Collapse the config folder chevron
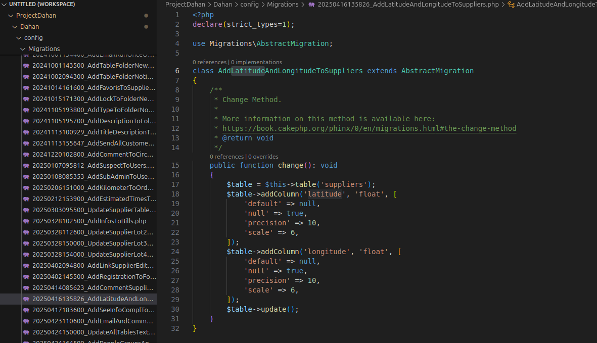597x343 pixels. [x=19, y=38]
